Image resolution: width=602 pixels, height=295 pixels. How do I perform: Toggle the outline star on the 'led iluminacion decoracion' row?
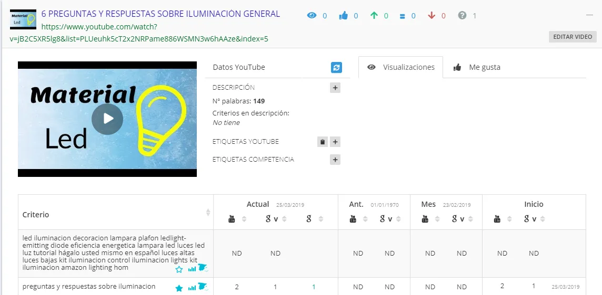pyautogui.click(x=179, y=269)
